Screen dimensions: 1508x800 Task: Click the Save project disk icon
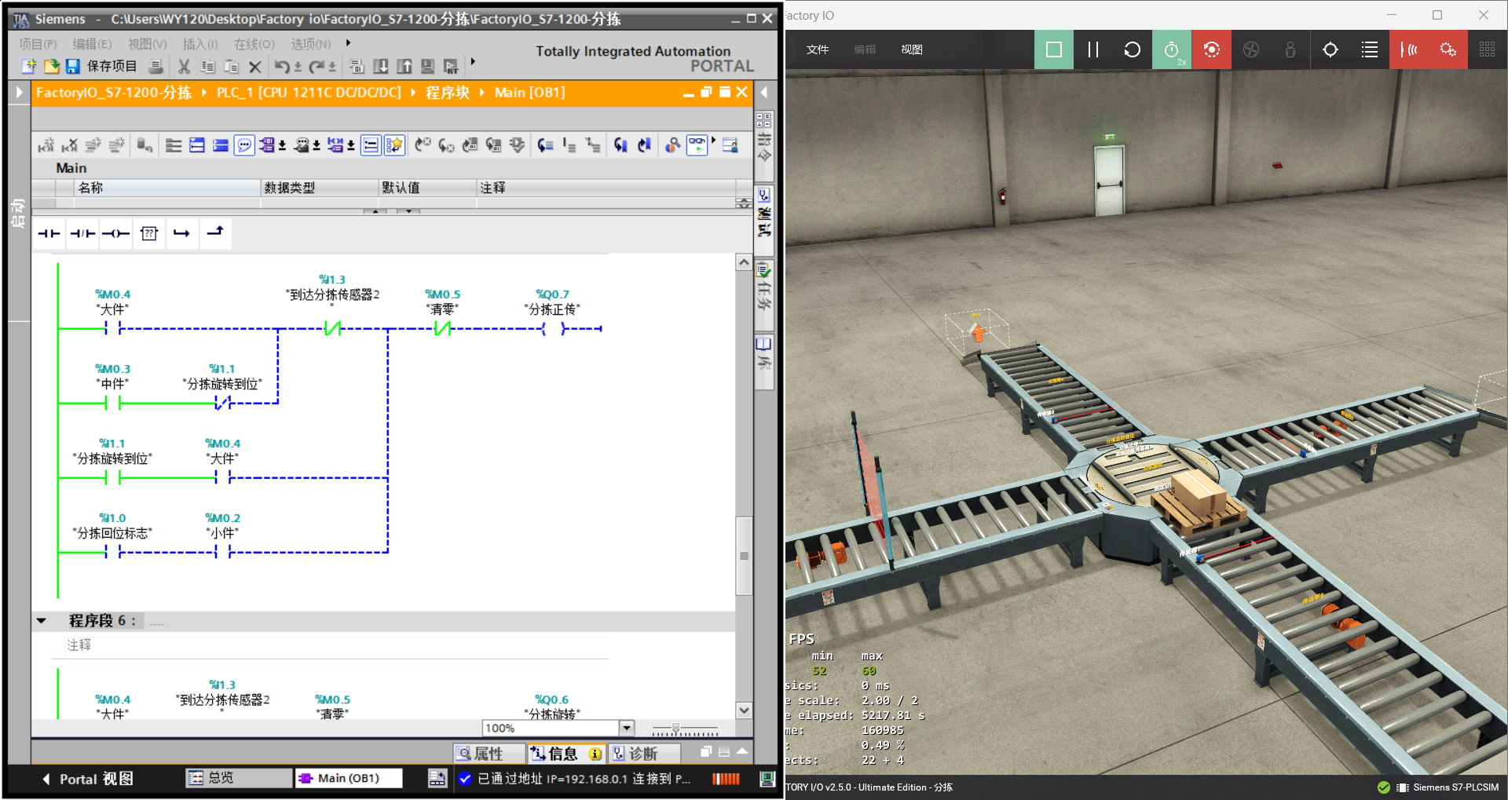(73, 67)
